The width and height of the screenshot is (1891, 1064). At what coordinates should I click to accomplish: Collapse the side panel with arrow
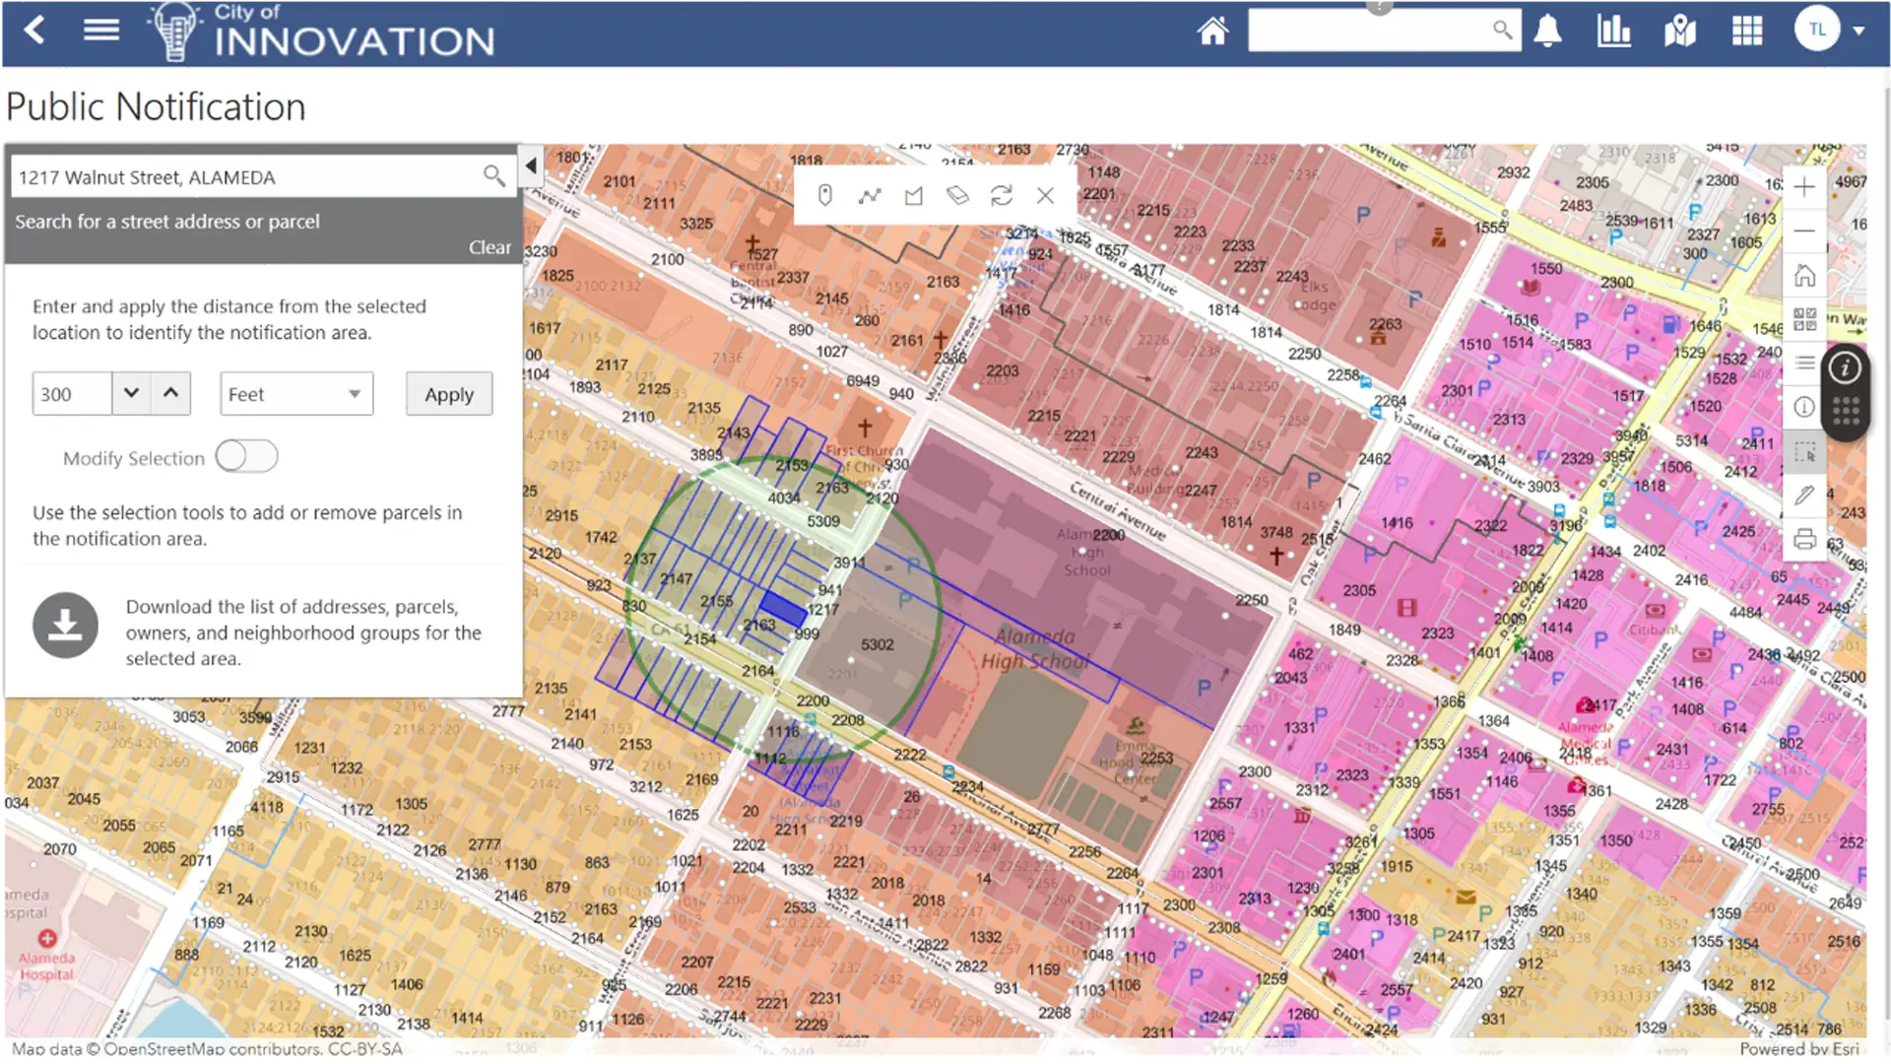tap(531, 166)
